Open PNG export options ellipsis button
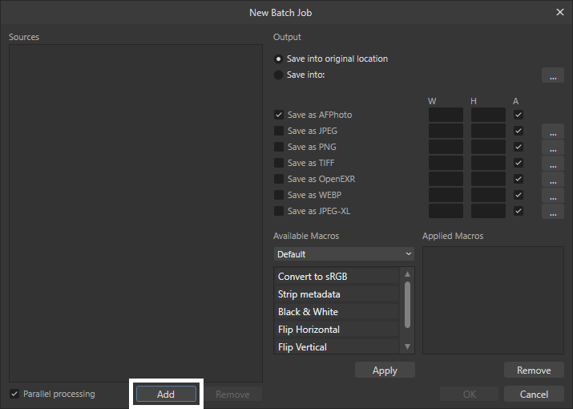Screen dimensions: 573x409 tap(552, 147)
